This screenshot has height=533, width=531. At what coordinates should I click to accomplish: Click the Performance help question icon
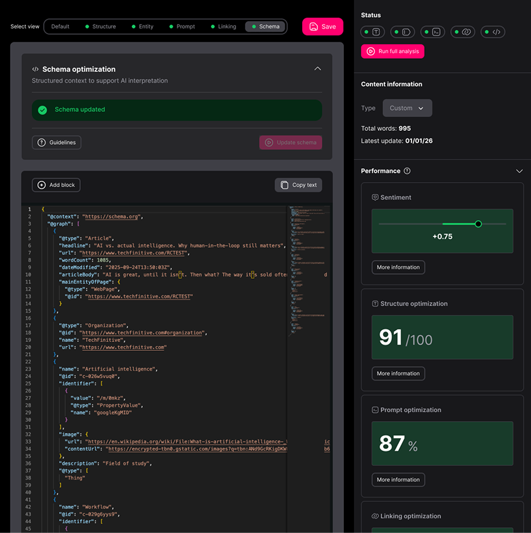[x=407, y=171]
